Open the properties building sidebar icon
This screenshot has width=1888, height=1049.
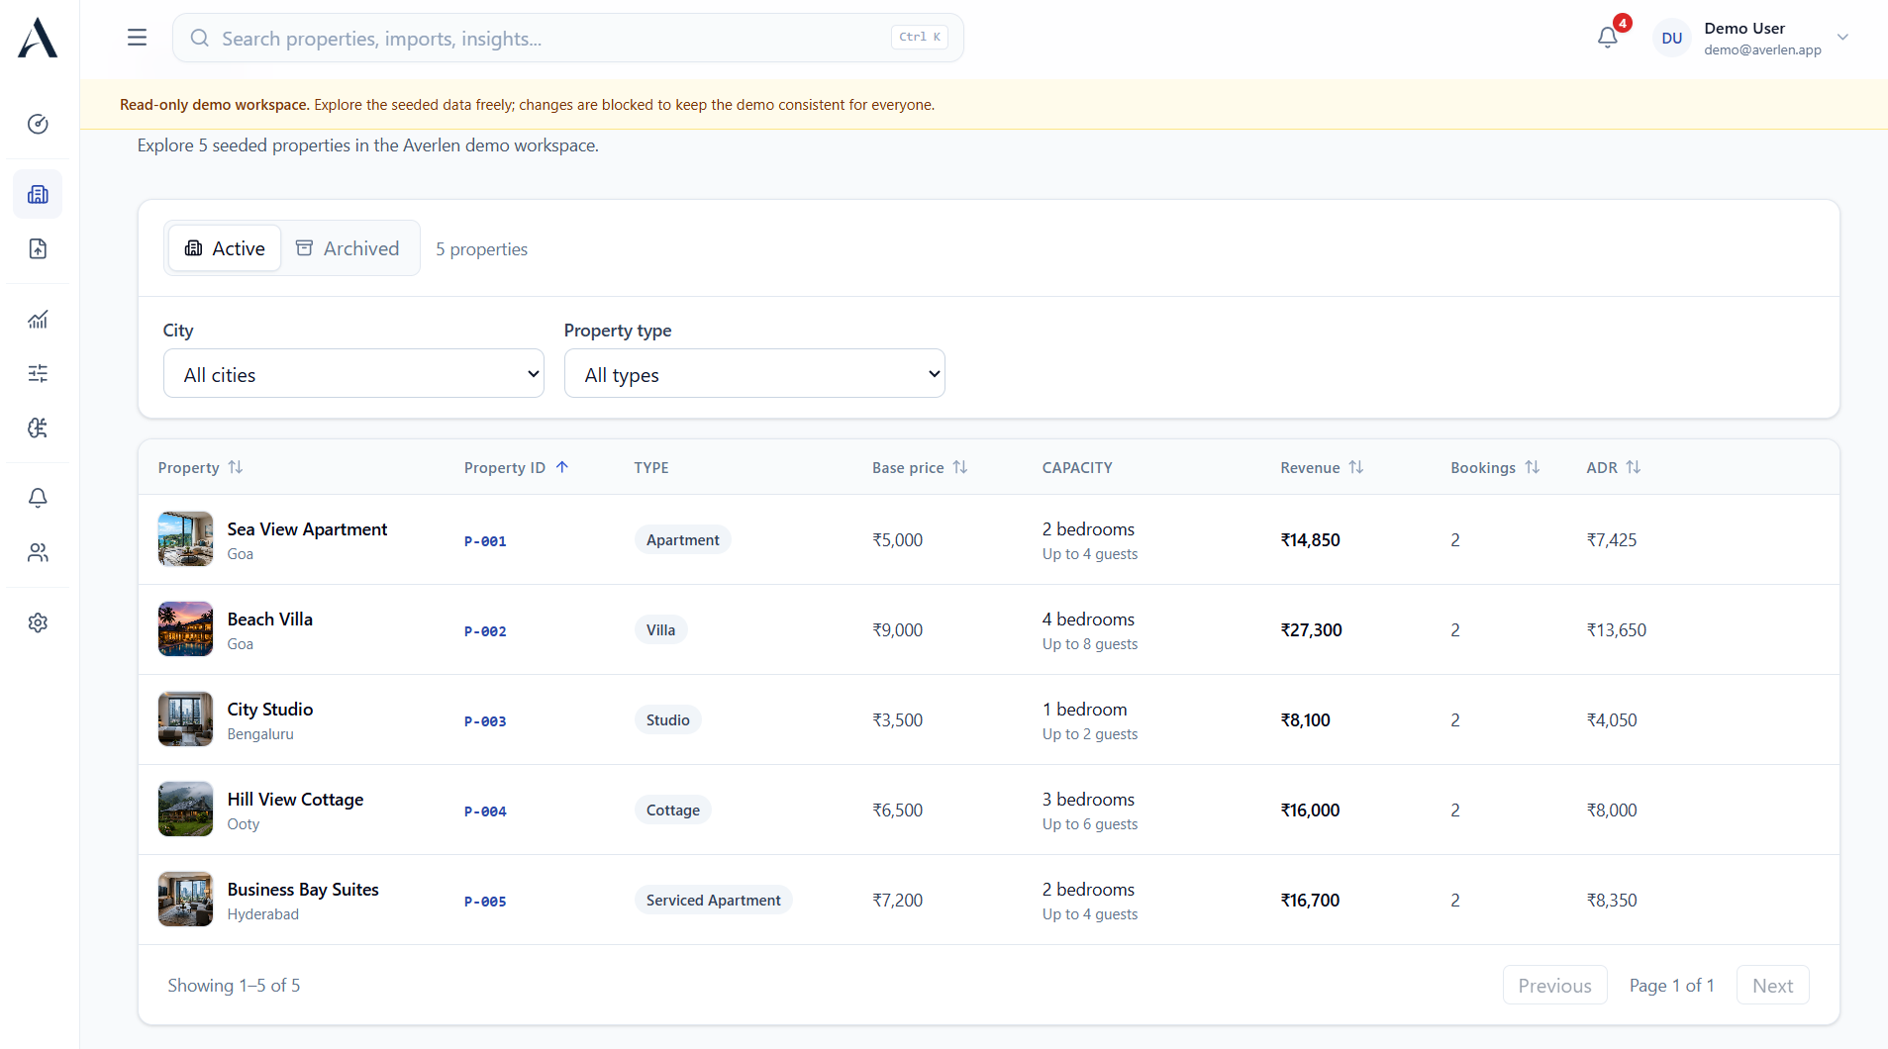click(38, 194)
